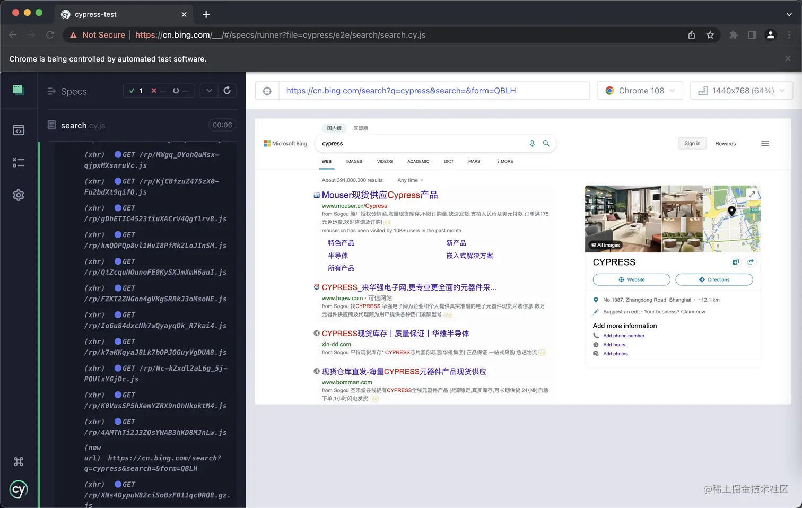The width and height of the screenshot is (802, 508).
Task: Bookmark this page with star icon
Action: pyautogui.click(x=710, y=35)
